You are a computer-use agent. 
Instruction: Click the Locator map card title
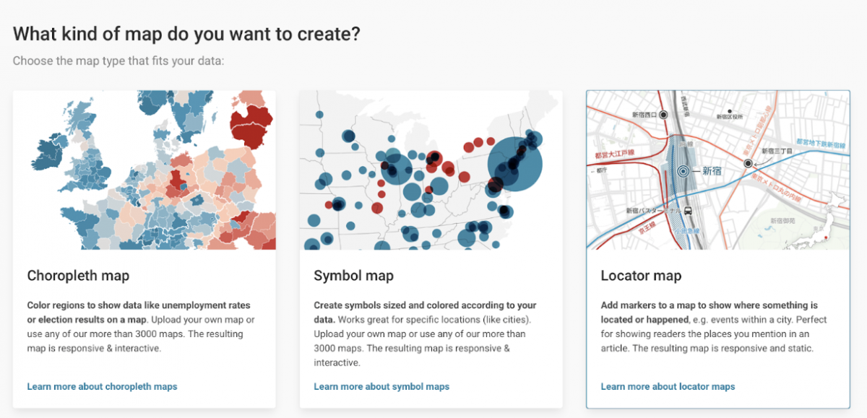coord(641,276)
